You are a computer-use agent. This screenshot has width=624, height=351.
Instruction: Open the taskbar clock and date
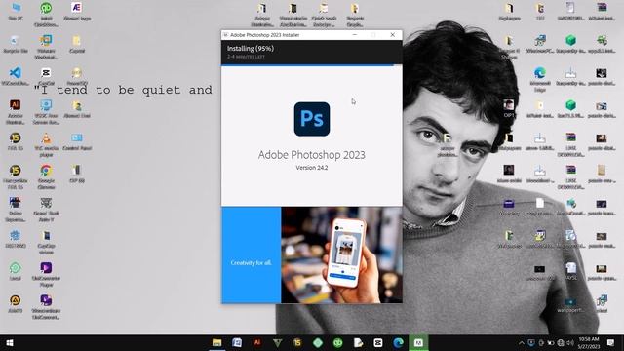pos(589,342)
